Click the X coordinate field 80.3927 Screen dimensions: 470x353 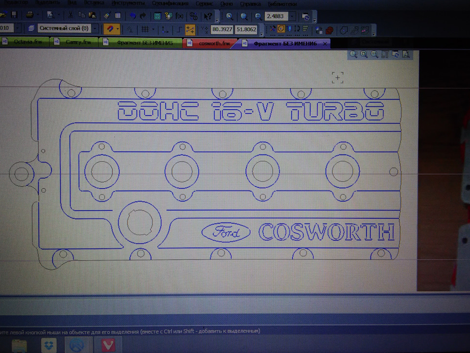click(222, 29)
